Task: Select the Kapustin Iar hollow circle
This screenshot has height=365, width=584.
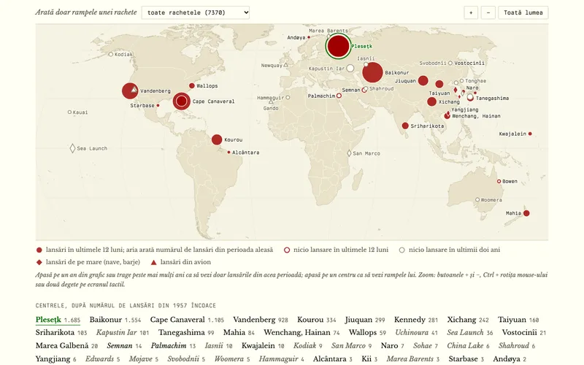Action: pos(350,68)
